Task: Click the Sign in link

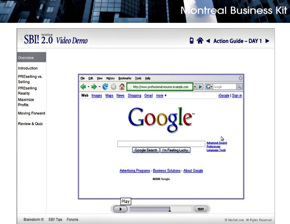Action: (237, 96)
